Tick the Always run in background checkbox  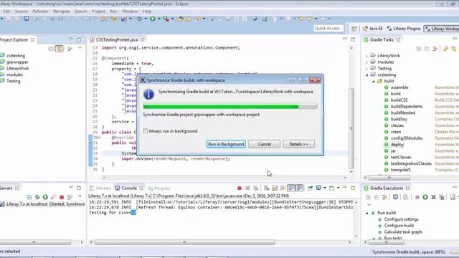146,131
